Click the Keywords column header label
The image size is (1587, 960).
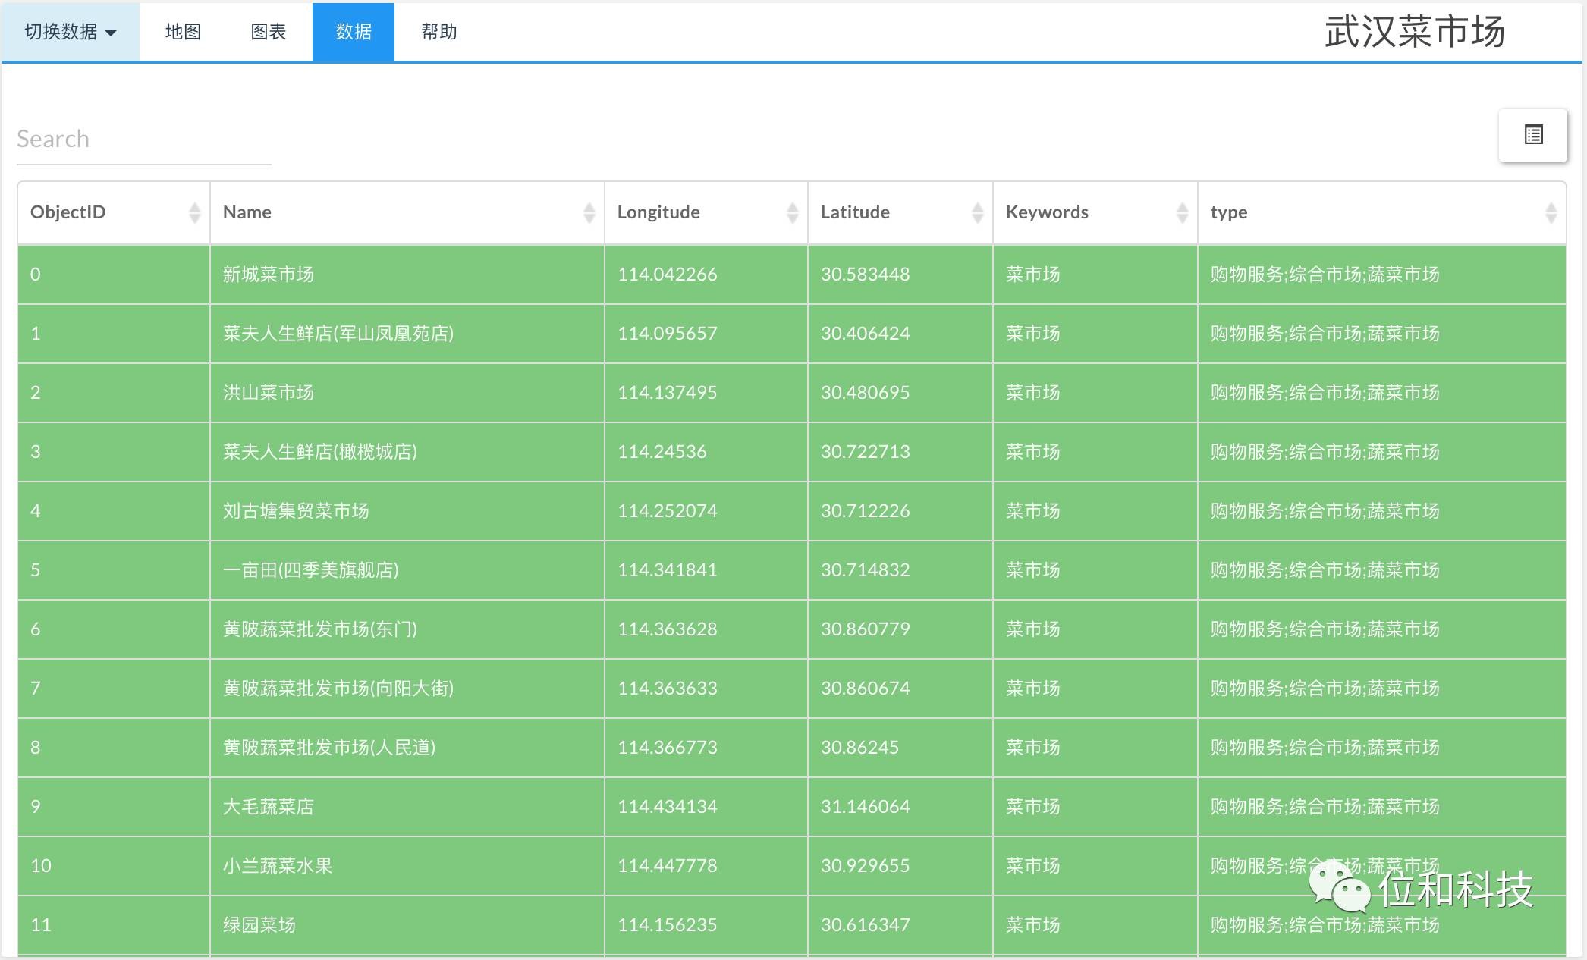[1047, 212]
